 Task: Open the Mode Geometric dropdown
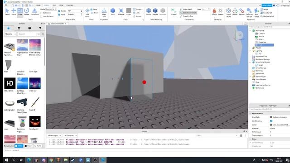(x=51, y=9)
